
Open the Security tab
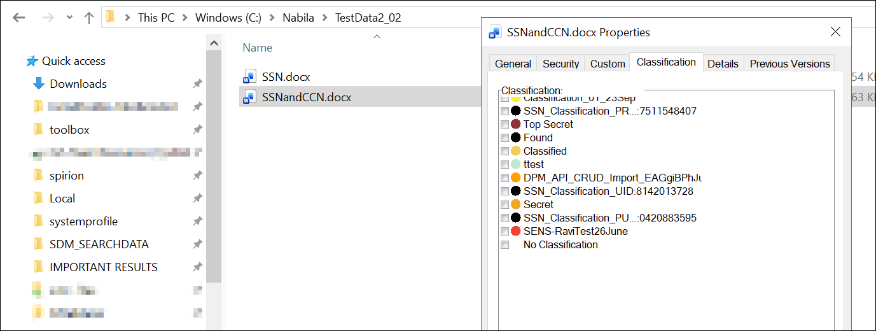tap(560, 64)
